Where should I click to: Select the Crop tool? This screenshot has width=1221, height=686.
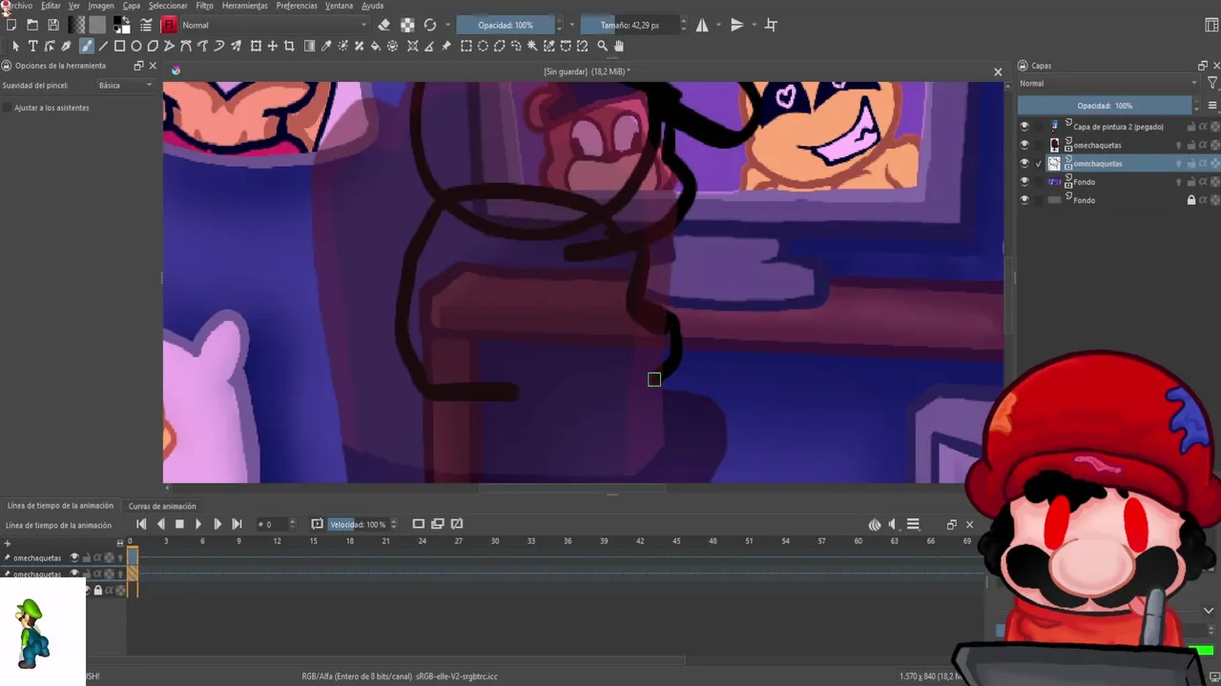[x=289, y=46]
